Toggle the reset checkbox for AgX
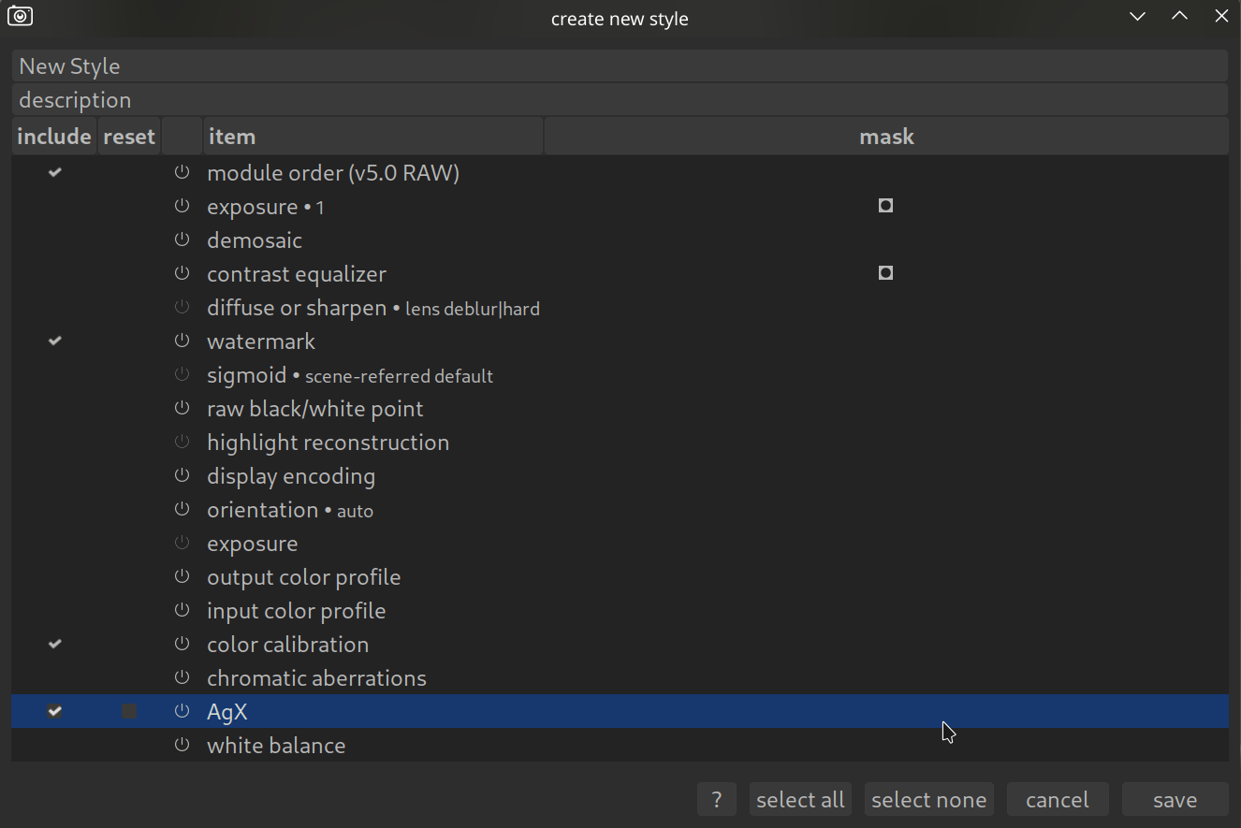This screenshot has width=1241, height=828. pos(129,711)
